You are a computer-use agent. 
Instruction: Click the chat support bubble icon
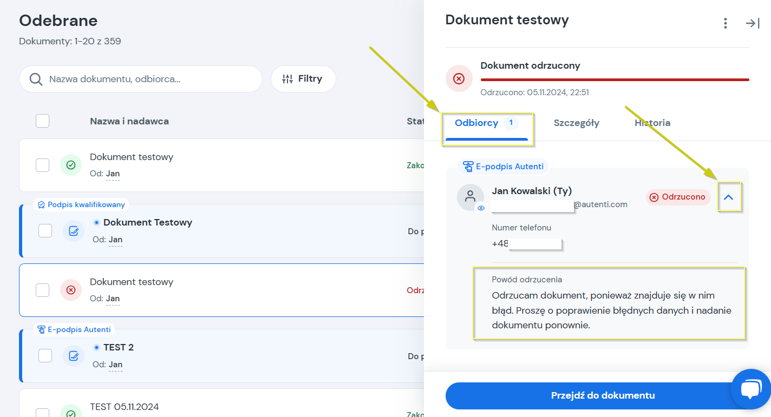(x=751, y=389)
